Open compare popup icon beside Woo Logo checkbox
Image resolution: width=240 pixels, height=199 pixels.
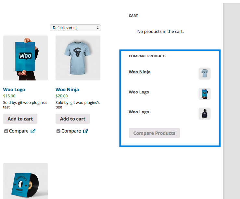click(x=33, y=131)
